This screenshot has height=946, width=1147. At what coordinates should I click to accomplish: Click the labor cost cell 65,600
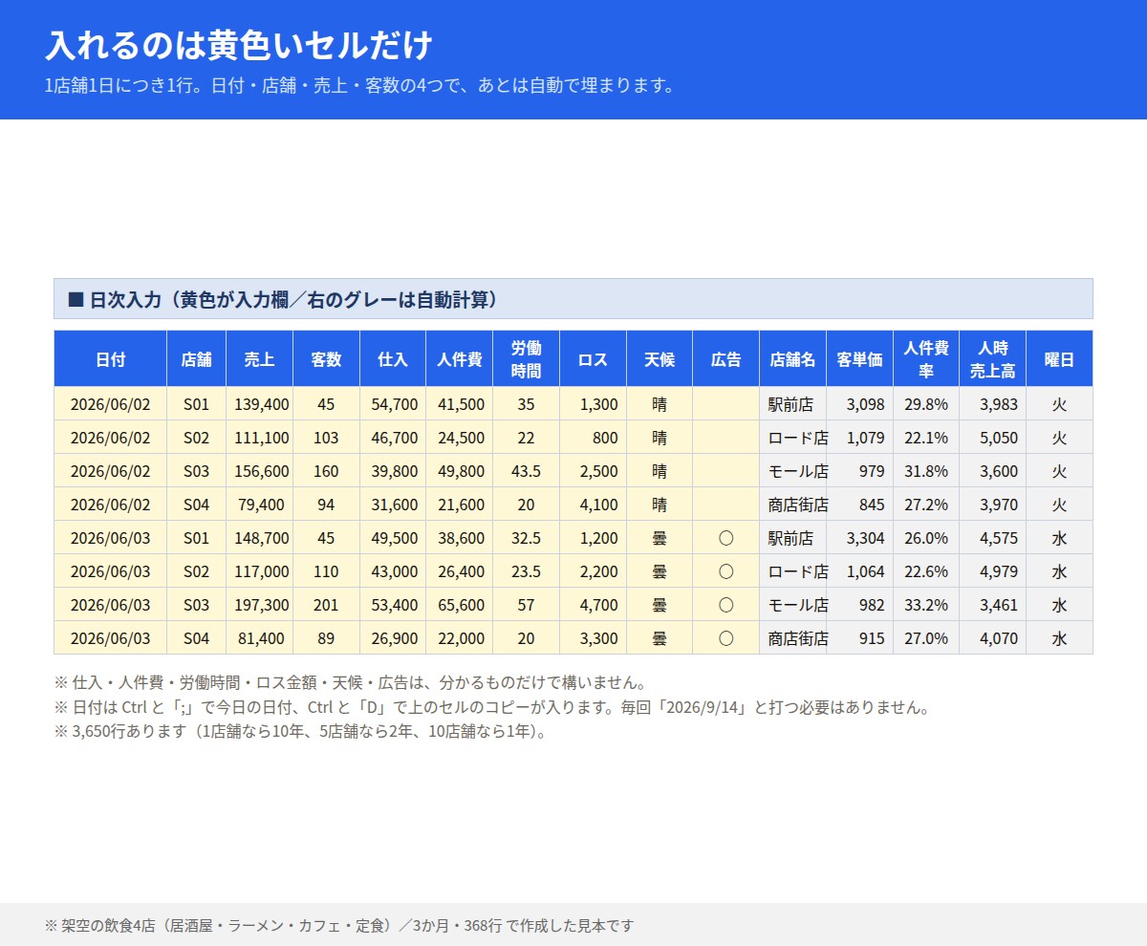point(460,605)
